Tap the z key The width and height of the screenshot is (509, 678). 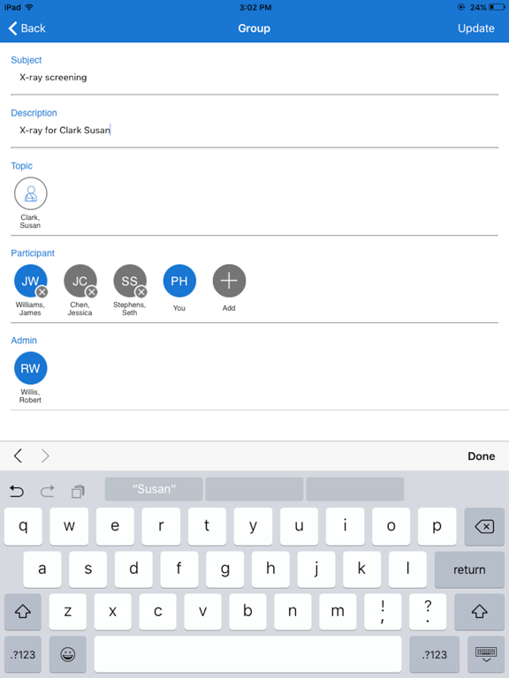pyautogui.click(x=68, y=612)
